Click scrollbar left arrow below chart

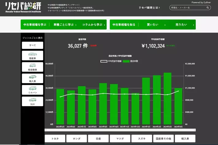[x=46, y=130]
